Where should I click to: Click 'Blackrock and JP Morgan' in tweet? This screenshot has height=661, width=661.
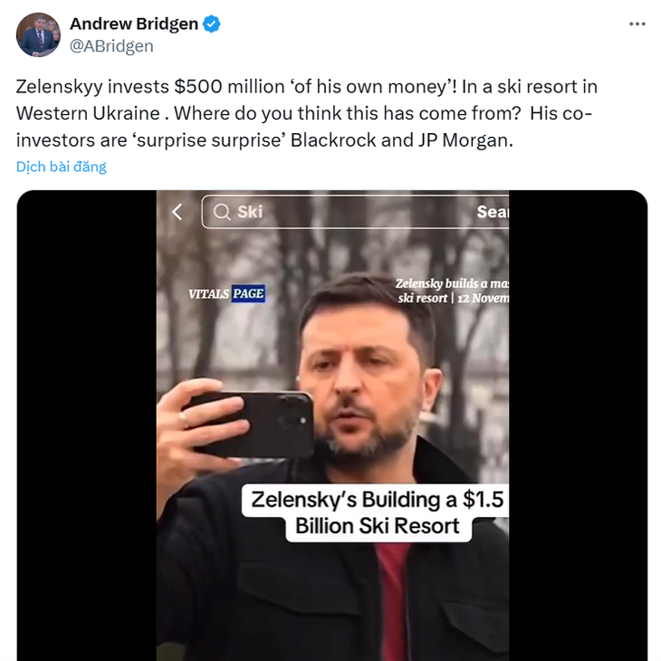(x=399, y=140)
